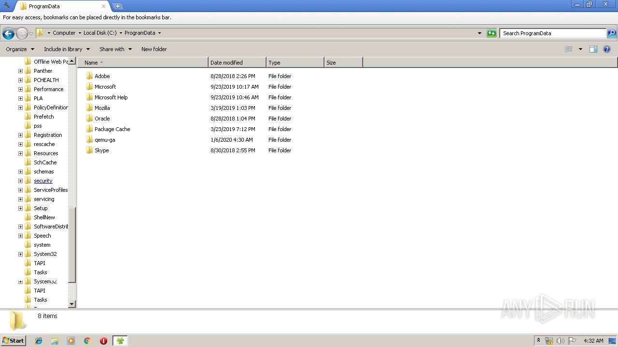Launch Internet Explorer from the taskbar
This screenshot has width=618, height=347.
(39, 341)
